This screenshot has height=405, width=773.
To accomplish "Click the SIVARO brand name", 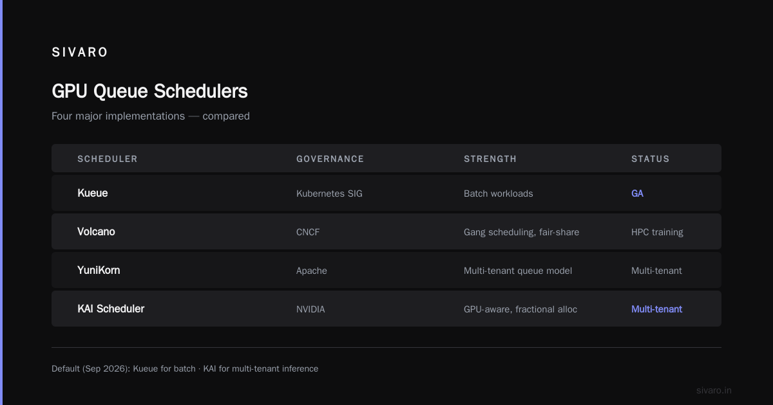I will [80, 53].
